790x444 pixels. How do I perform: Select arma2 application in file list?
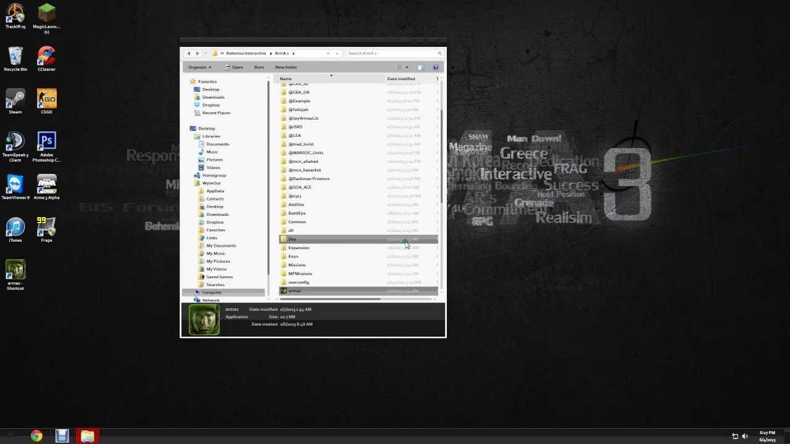tap(358, 291)
